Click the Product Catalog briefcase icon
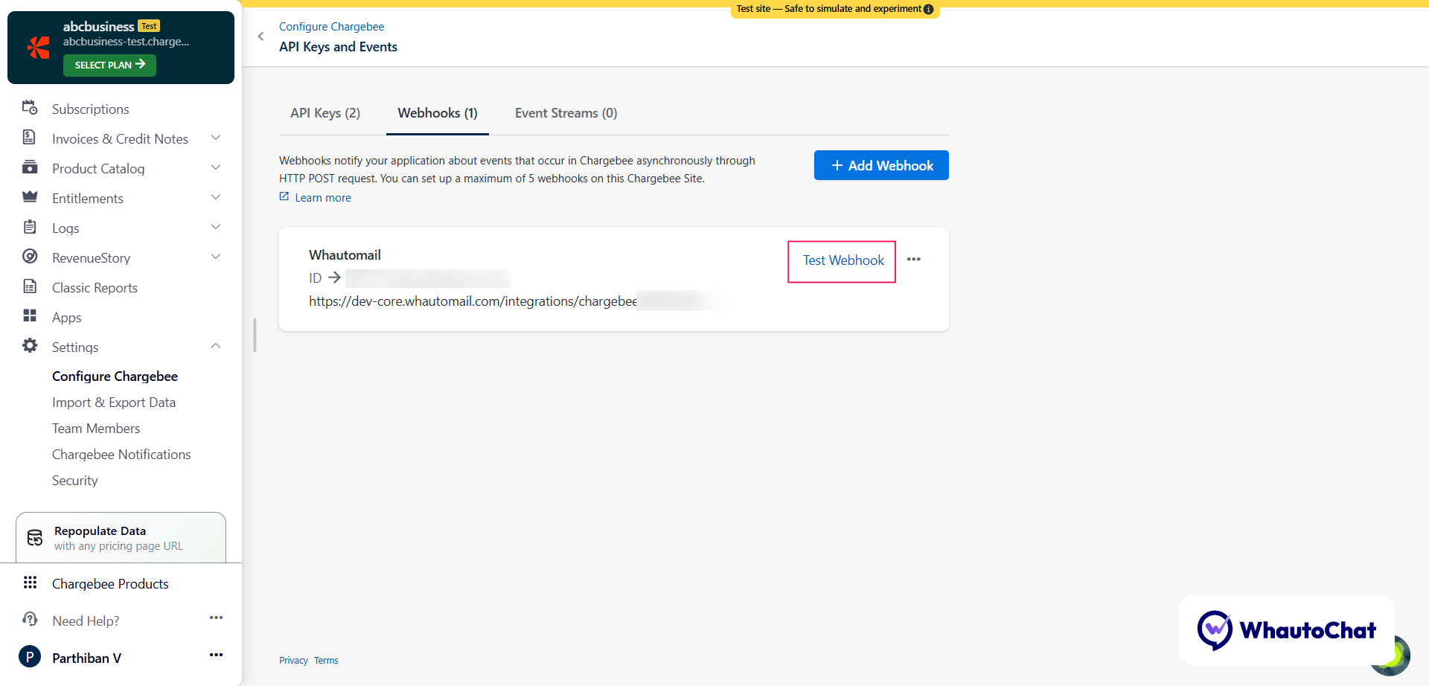The image size is (1429, 686). click(30, 167)
